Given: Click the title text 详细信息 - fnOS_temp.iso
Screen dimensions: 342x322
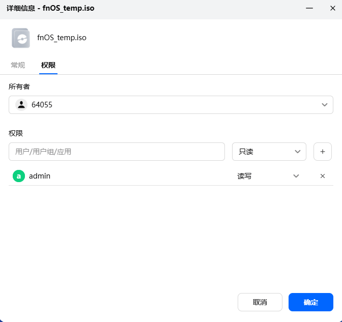Looking at the screenshot, I should click(50, 8).
